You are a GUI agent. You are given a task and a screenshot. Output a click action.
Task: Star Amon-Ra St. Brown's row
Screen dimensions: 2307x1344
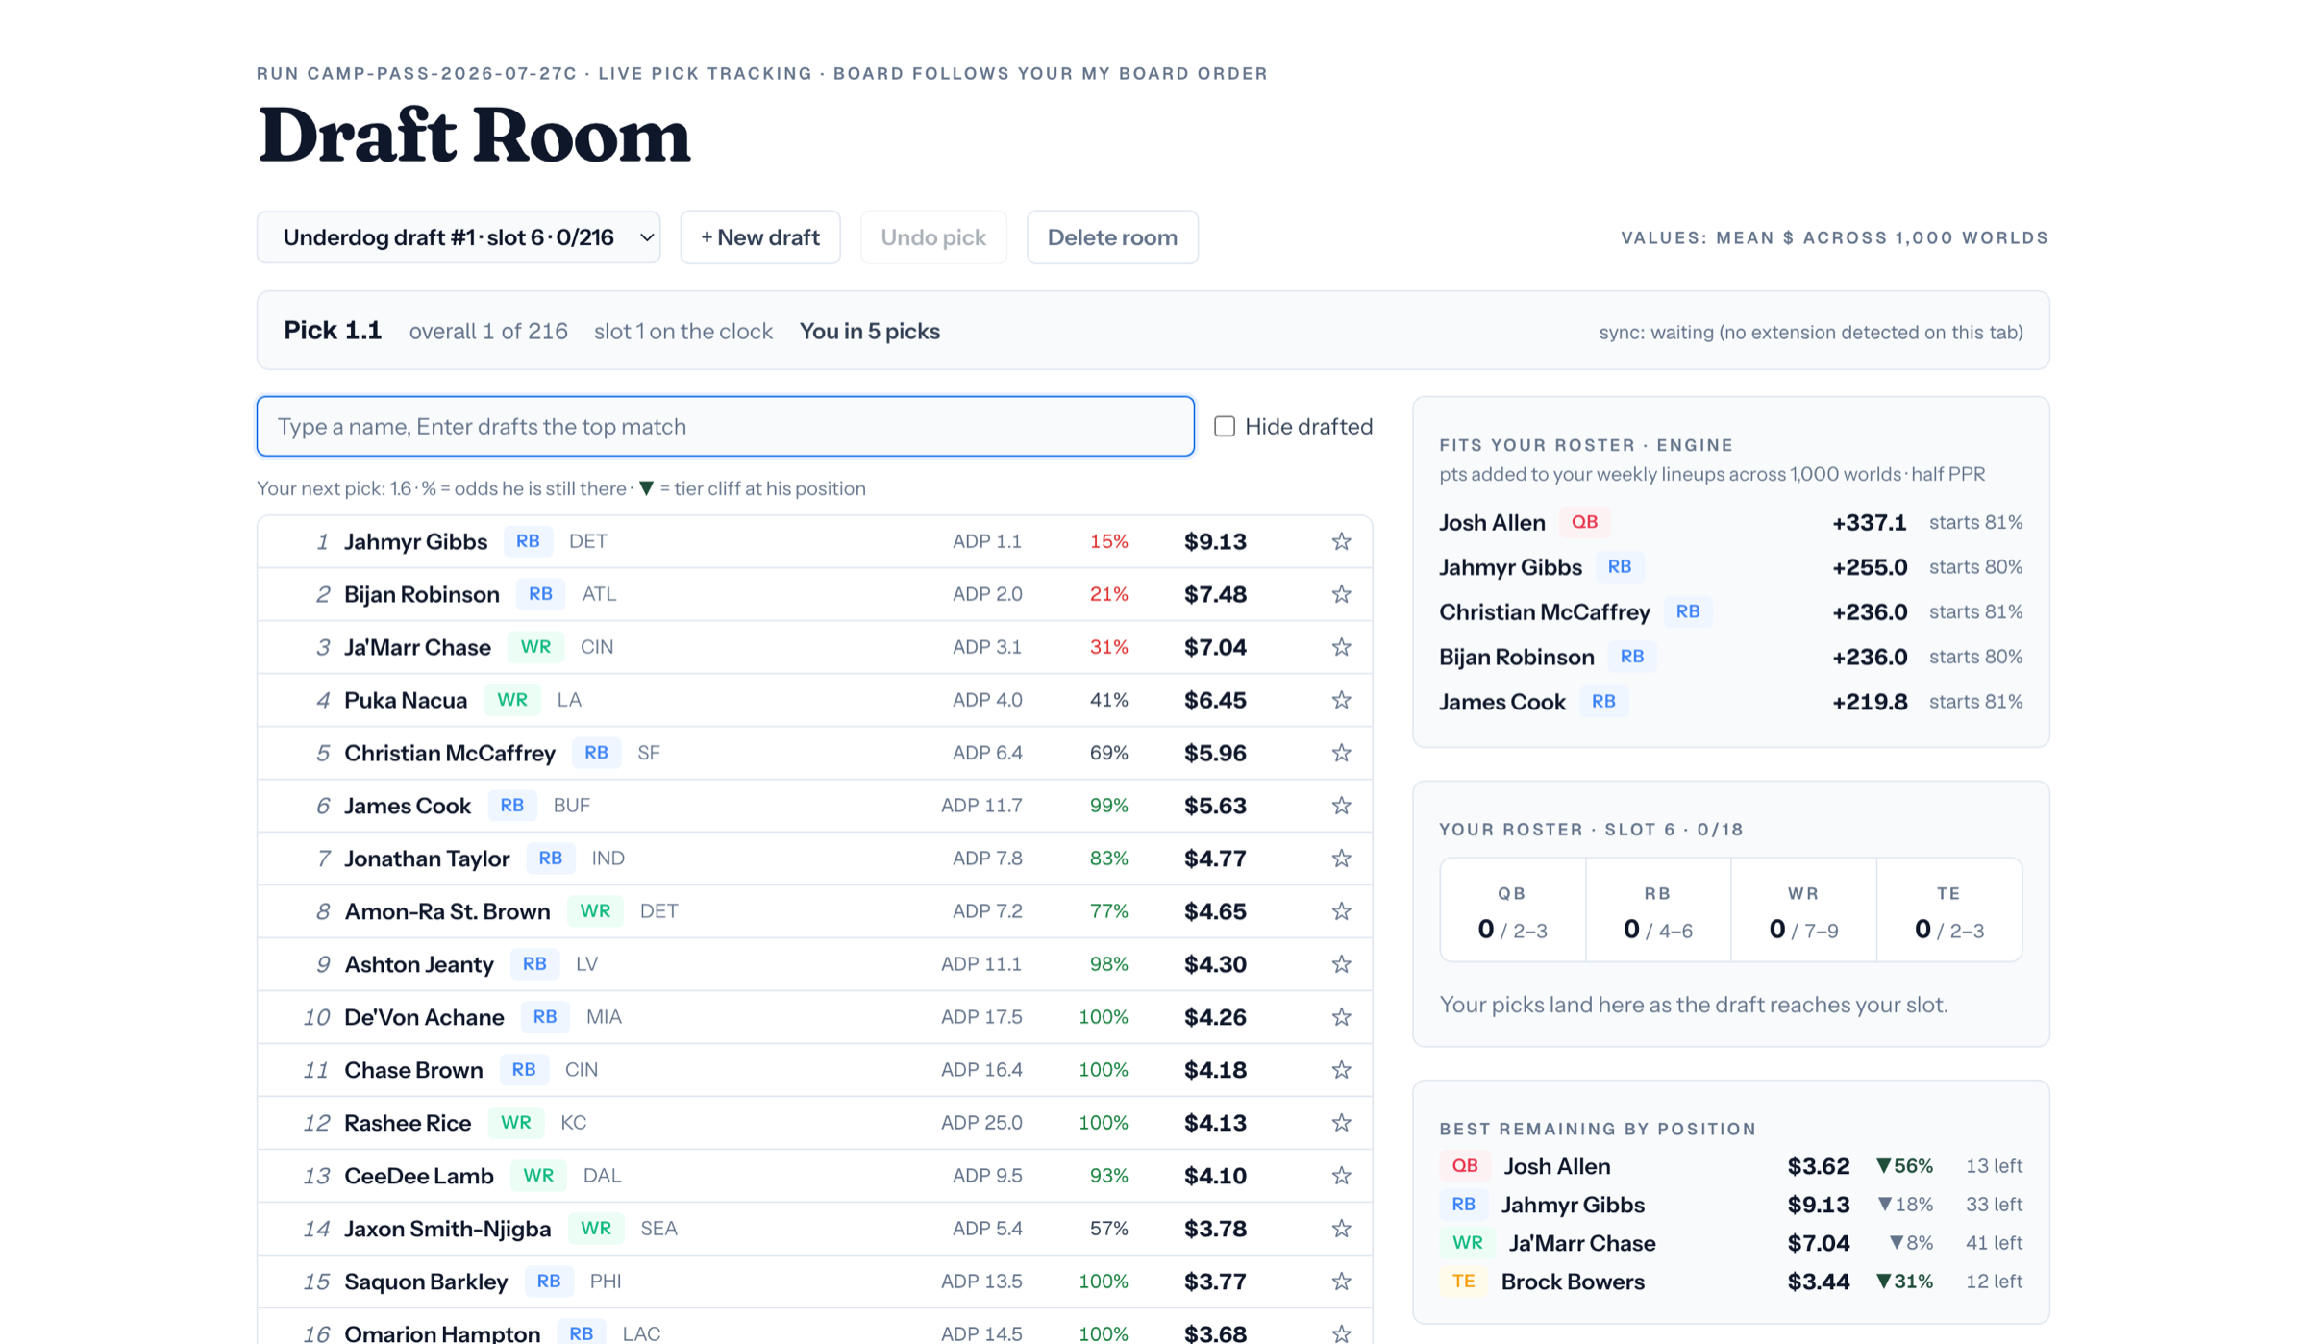[1341, 911]
